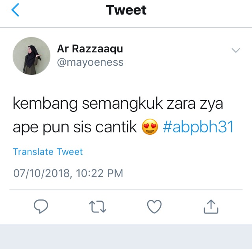Click Translate Tweet
Screen dimensions: 252x249
pyautogui.click(x=48, y=152)
